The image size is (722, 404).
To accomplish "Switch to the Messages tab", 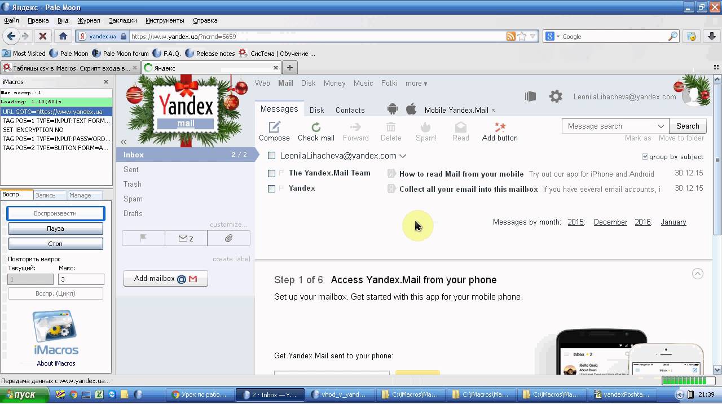I will (279, 109).
